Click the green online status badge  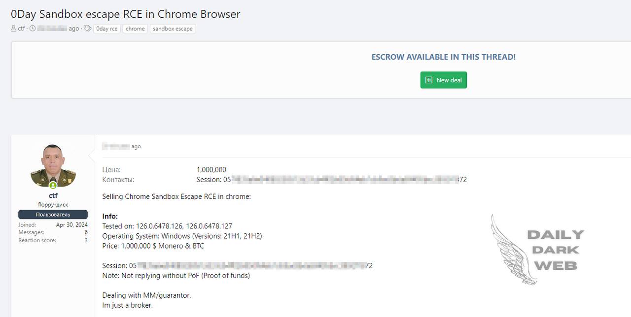click(x=53, y=185)
